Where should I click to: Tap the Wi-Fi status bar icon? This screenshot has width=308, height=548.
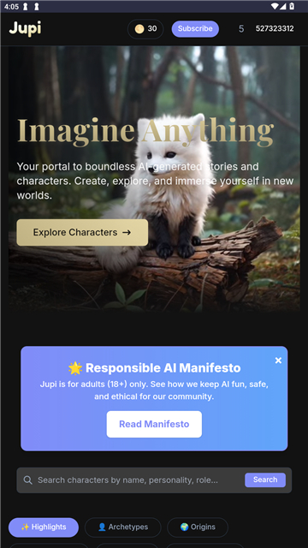click(275, 6)
